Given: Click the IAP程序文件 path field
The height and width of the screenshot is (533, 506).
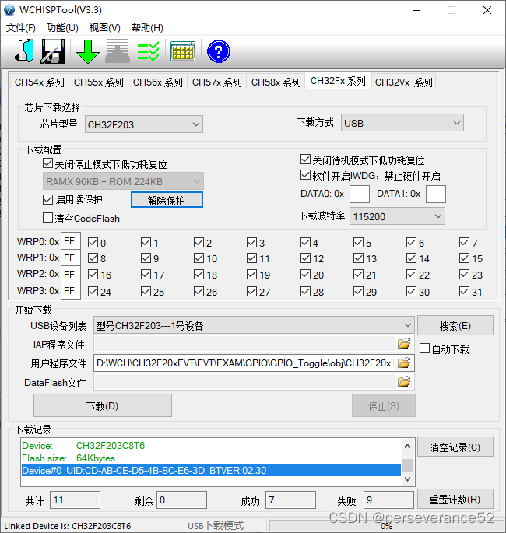Looking at the screenshot, I should point(244,344).
